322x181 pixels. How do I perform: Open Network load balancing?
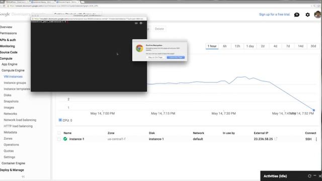pyautogui.click(x=20, y=120)
